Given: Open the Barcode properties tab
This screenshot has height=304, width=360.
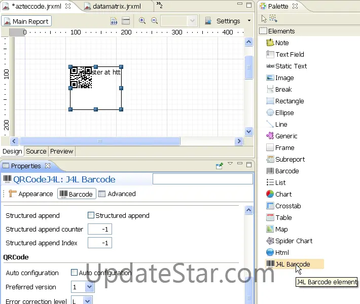Looking at the screenshot, I should click(77, 194).
